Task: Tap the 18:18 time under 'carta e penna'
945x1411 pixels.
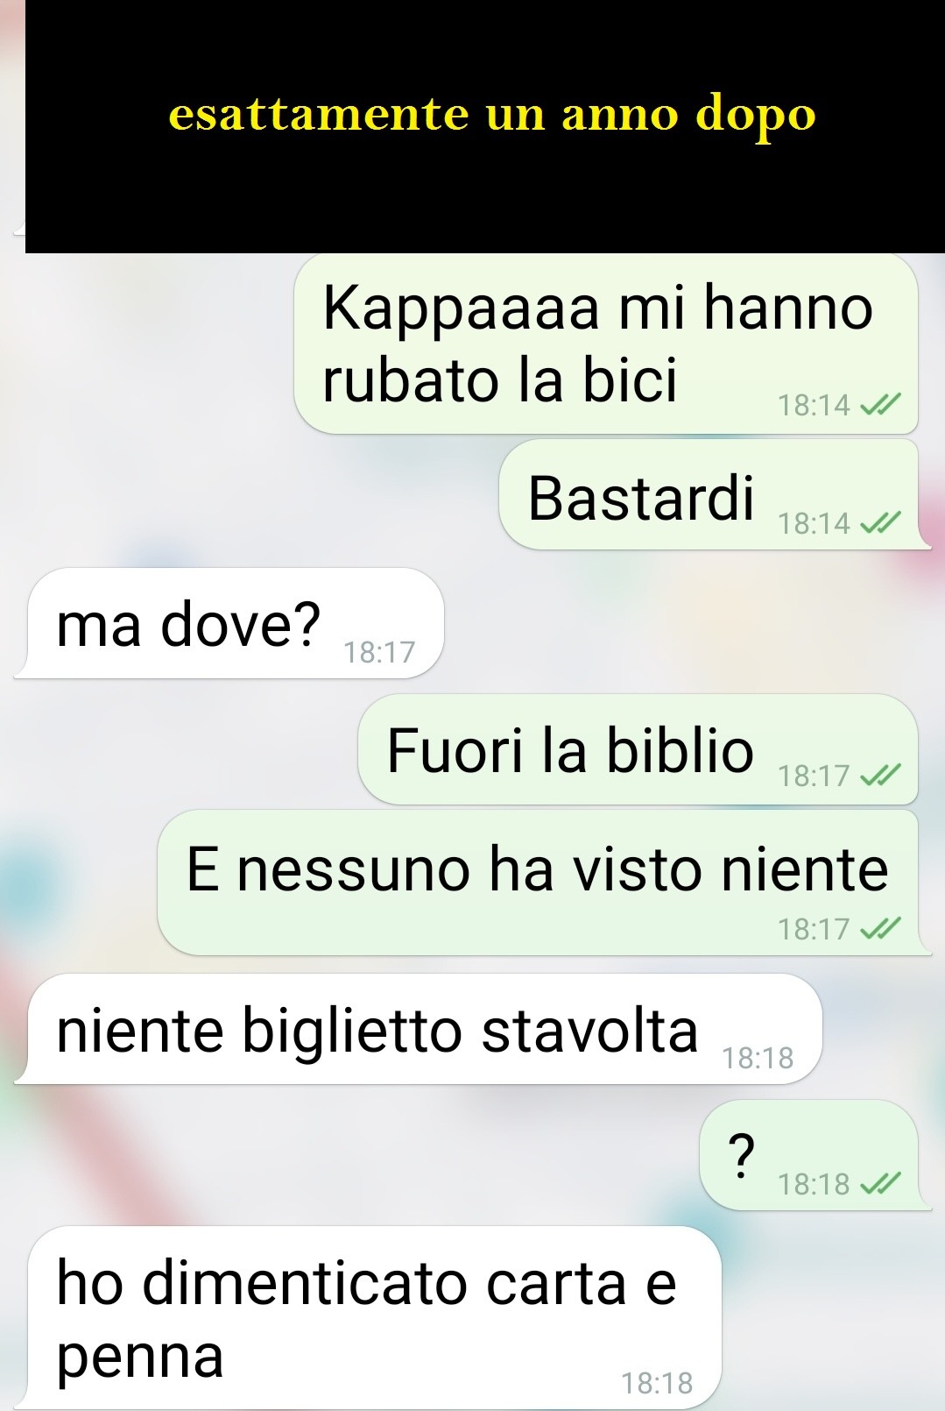Action: click(x=657, y=1383)
